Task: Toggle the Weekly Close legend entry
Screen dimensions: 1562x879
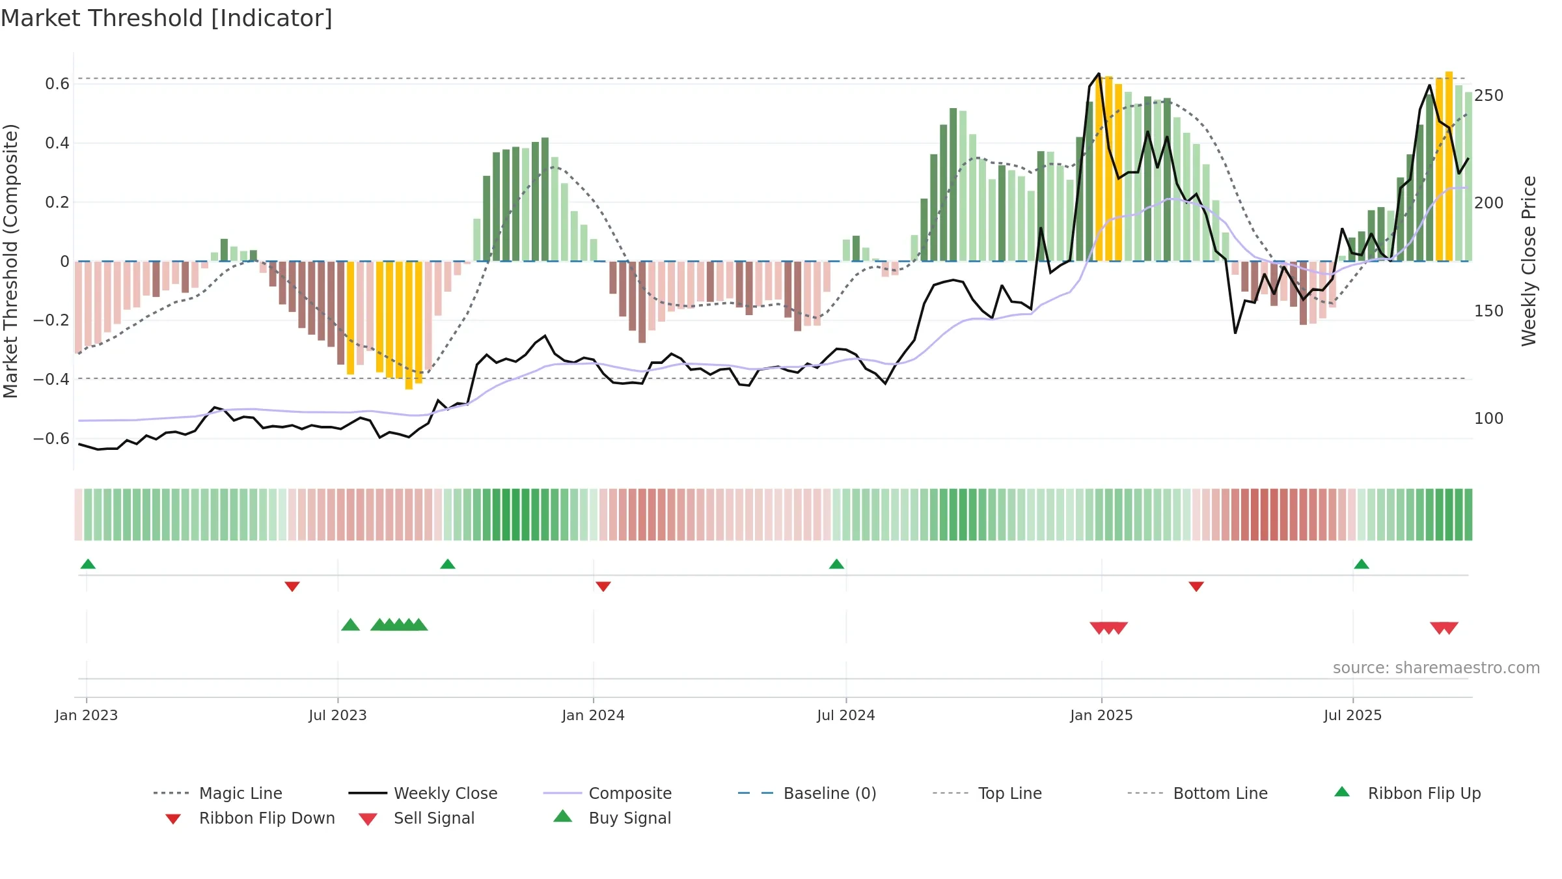Action: pos(422,793)
